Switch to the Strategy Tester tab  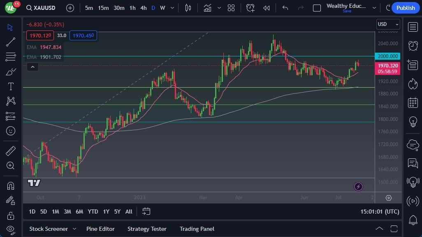coord(147,229)
